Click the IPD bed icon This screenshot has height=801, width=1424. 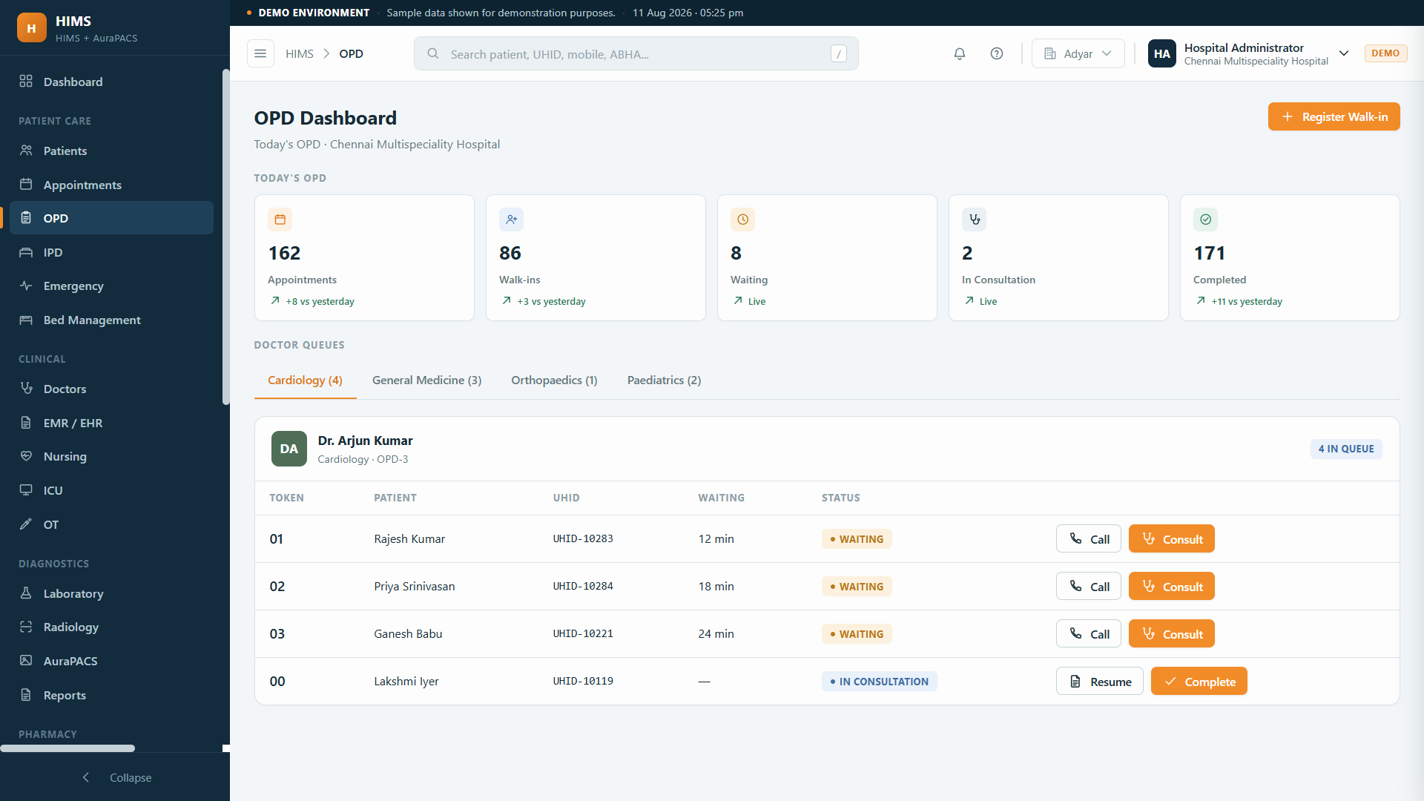point(26,252)
